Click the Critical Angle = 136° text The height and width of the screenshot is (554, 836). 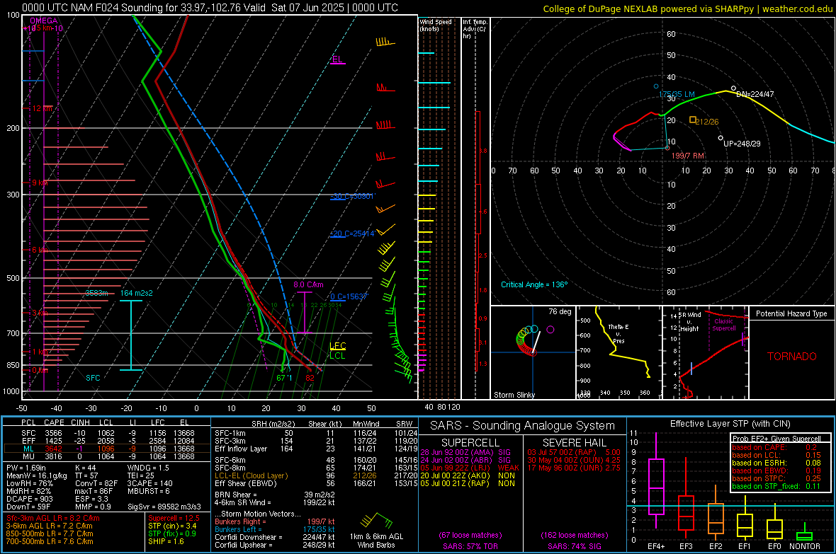click(x=534, y=284)
